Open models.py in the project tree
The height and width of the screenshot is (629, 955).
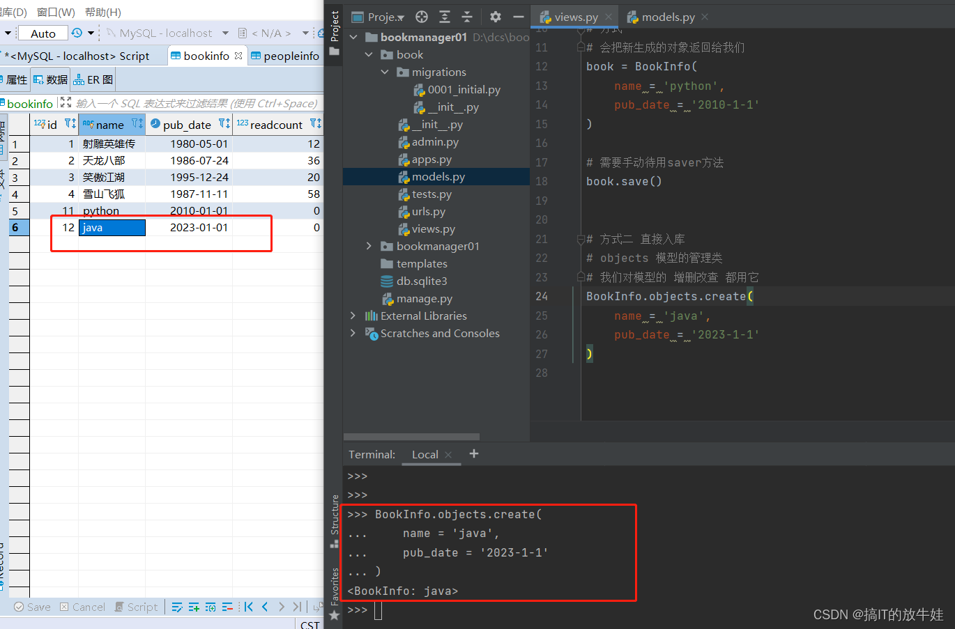(x=438, y=176)
